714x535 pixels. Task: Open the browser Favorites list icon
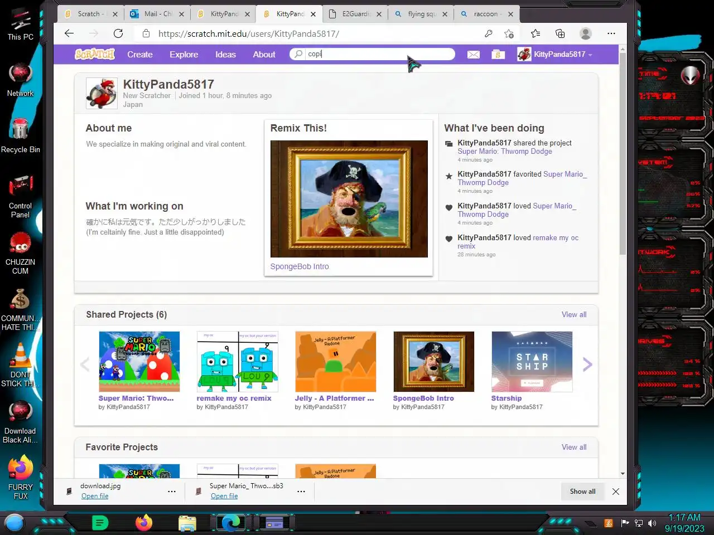(x=535, y=33)
